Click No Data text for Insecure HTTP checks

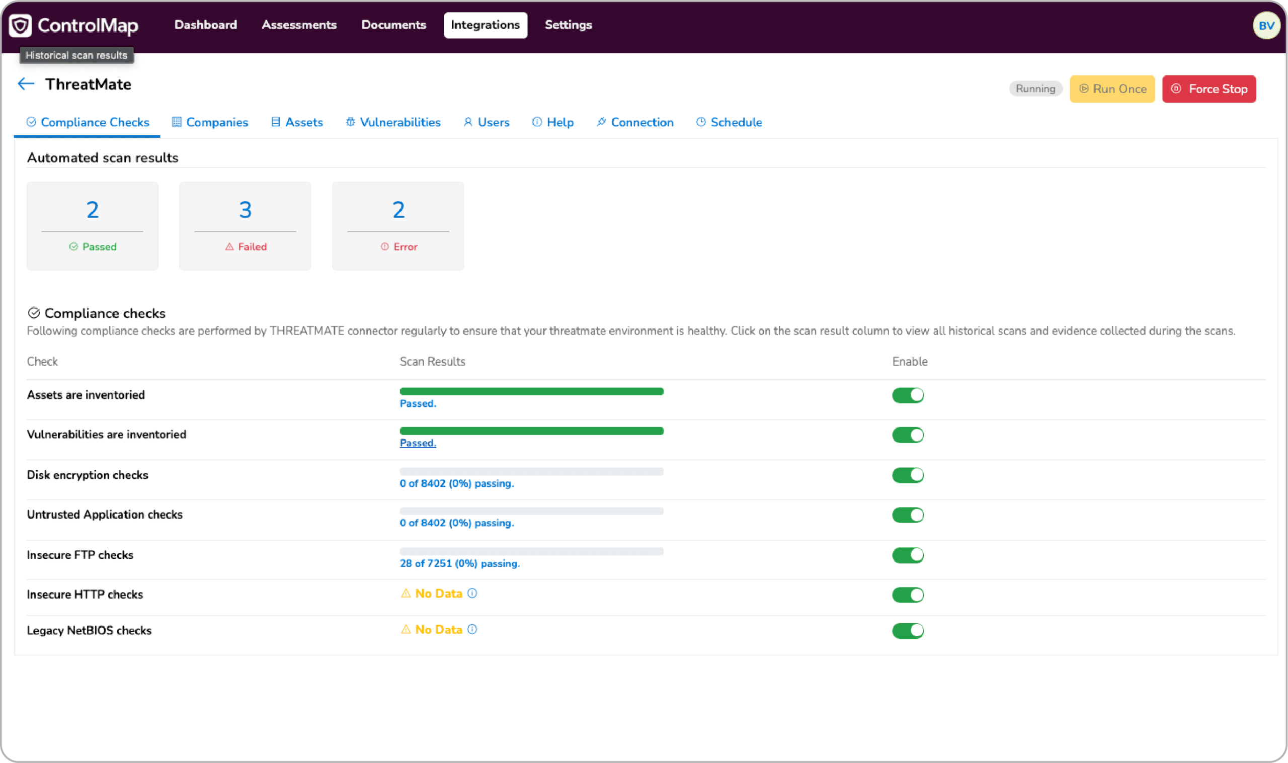(439, 594)
